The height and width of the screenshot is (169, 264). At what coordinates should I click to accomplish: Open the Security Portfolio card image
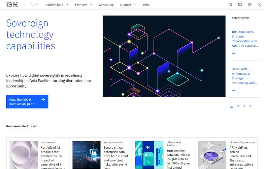[x=86, y=155]
